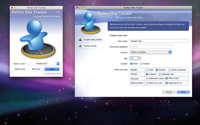Select Male gender
The height and width of the screenshot is (125, 200).
click(x=131, y=64)
